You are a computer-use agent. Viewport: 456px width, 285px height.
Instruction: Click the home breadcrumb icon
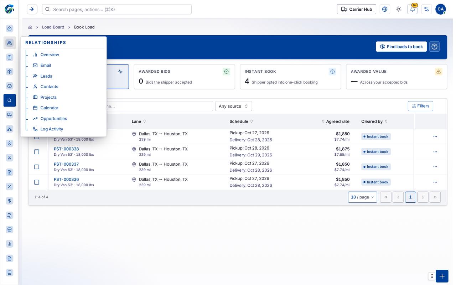pos(30,27)
